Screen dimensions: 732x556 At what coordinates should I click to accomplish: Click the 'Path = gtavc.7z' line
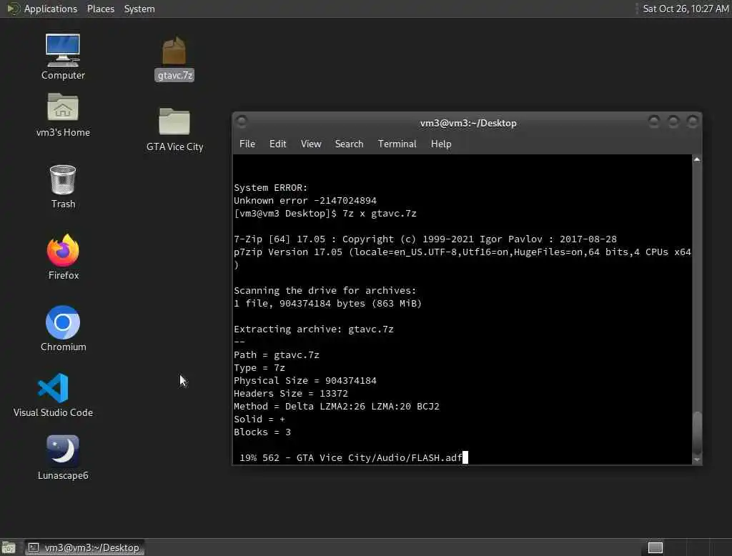pos(277,354)
